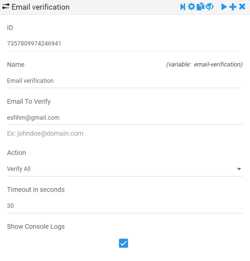Click the X remove icon in header

click(242, 7)
